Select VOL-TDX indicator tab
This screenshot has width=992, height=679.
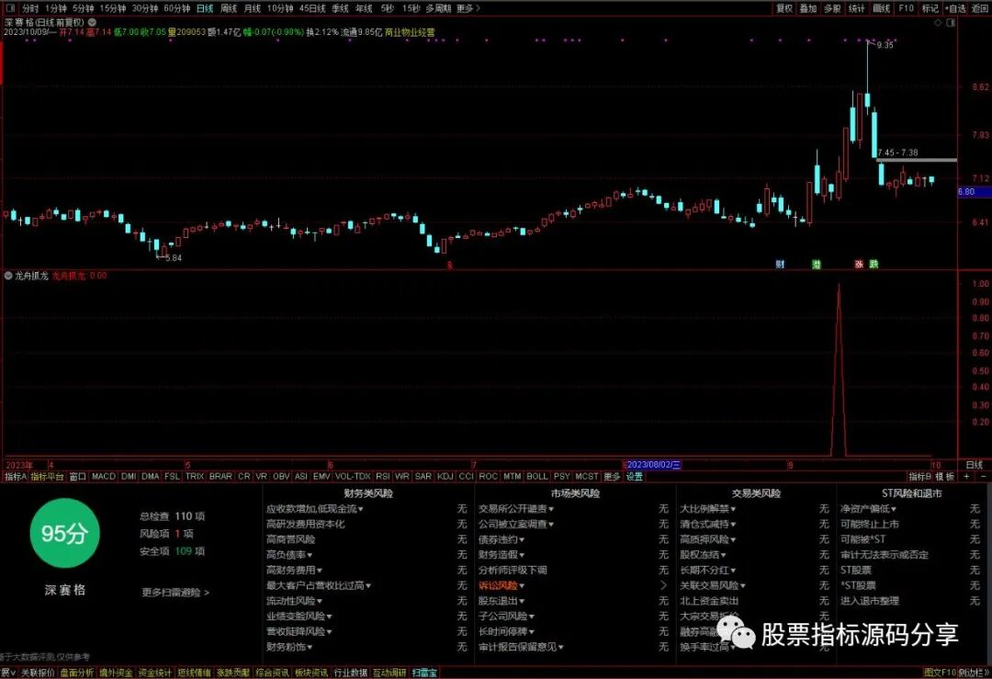click(353, 477)
